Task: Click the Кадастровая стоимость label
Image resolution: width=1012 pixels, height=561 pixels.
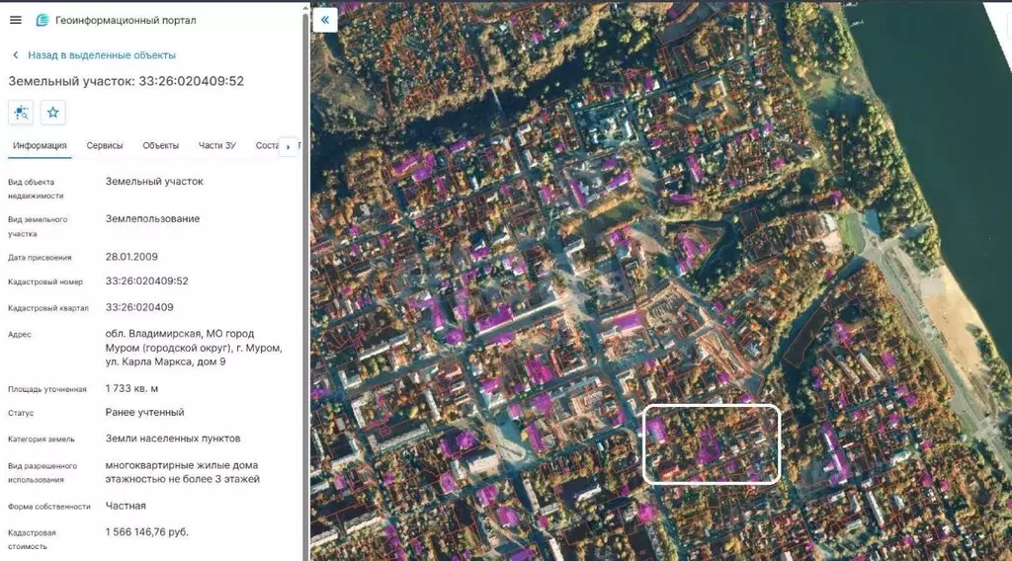Action: click(32, 539)
